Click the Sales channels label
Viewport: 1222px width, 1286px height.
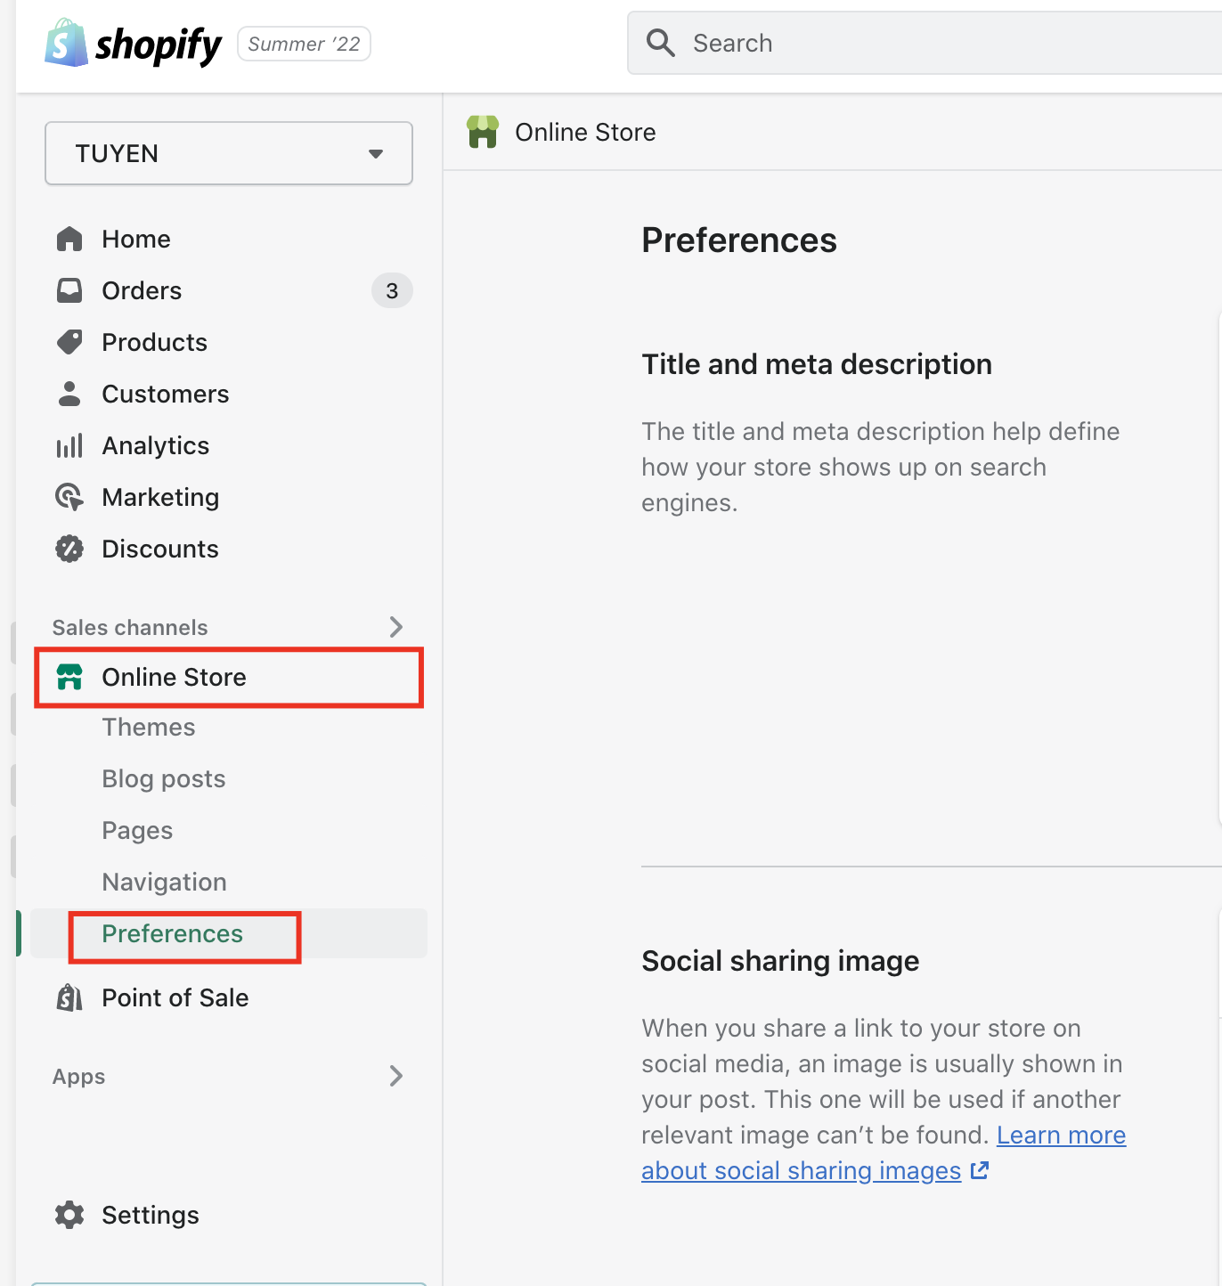[130, 627]
